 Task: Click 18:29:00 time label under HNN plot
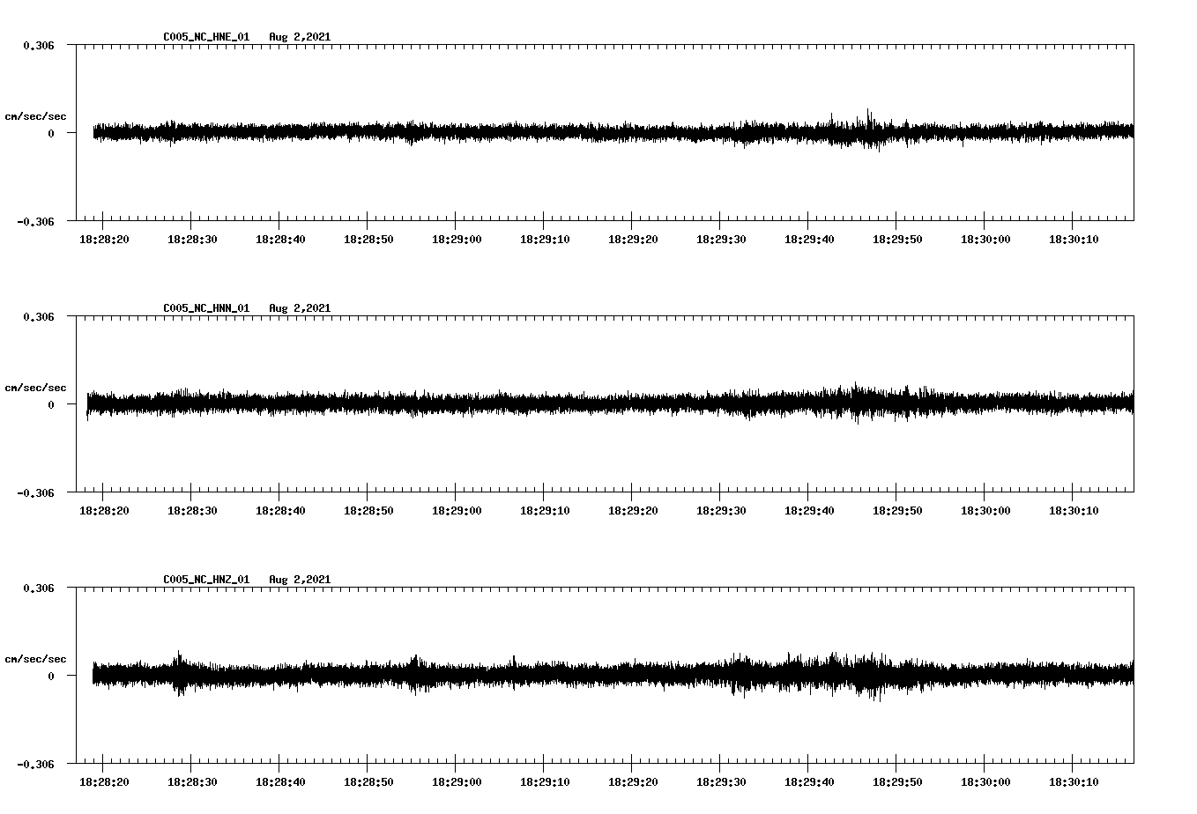[x=457, y=510]
